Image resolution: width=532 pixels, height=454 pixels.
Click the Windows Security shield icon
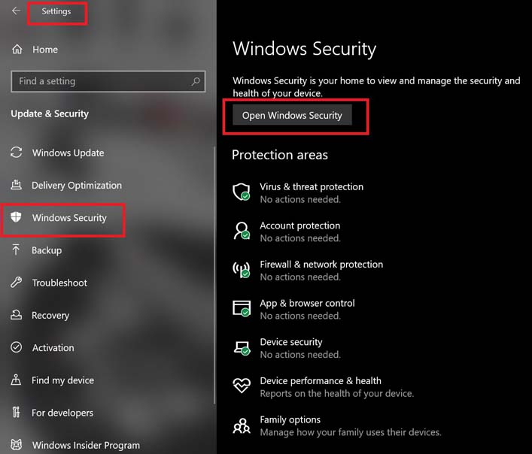click(x=17, y=218)
